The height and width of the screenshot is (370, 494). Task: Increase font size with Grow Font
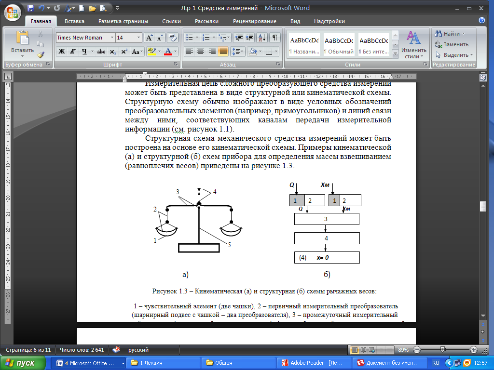click(x=149, y=38)
